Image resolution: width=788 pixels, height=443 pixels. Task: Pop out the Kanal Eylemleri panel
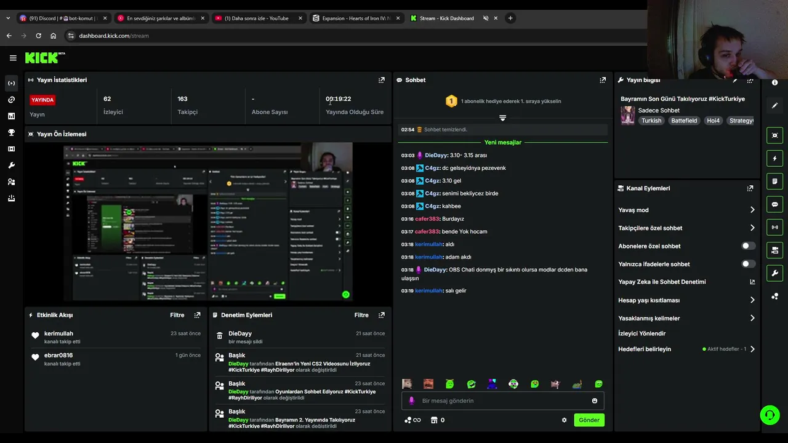pos(750,188)
